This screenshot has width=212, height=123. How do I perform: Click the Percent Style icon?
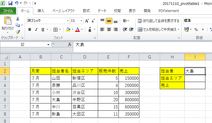pos(196,29)
